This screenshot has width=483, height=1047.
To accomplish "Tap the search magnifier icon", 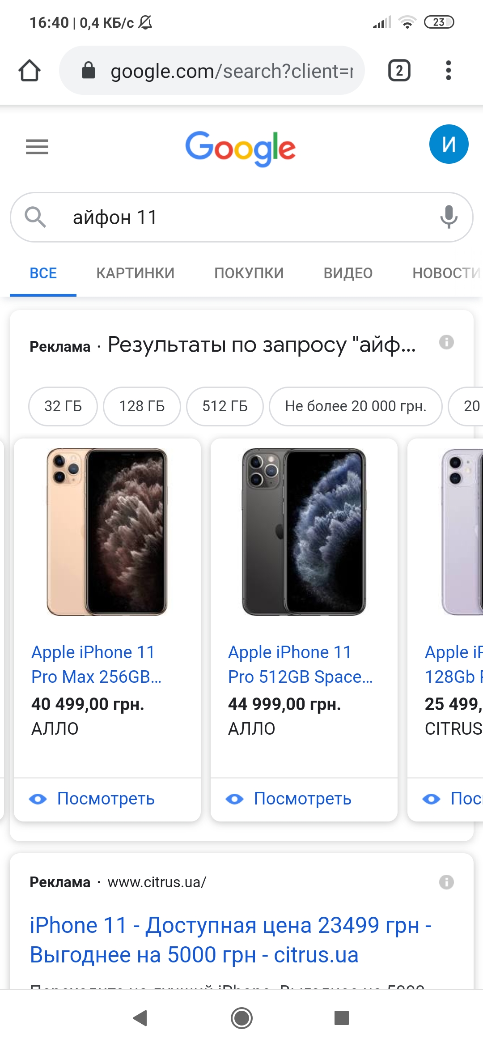I will [35, 217].
